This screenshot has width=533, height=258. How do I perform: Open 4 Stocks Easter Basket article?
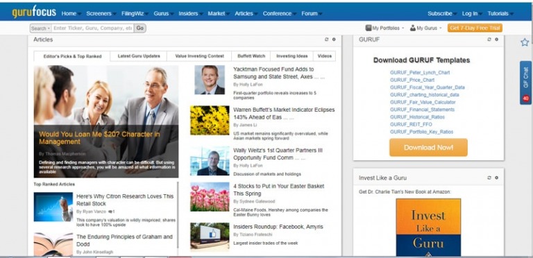point(279,190)
